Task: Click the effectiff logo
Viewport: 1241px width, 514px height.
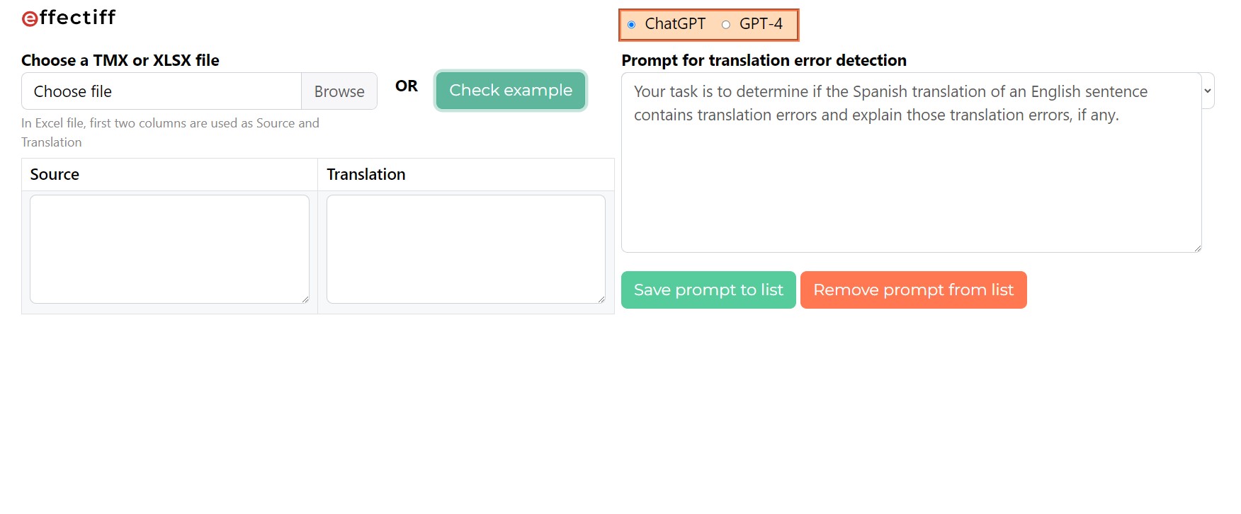Action: 69,18
